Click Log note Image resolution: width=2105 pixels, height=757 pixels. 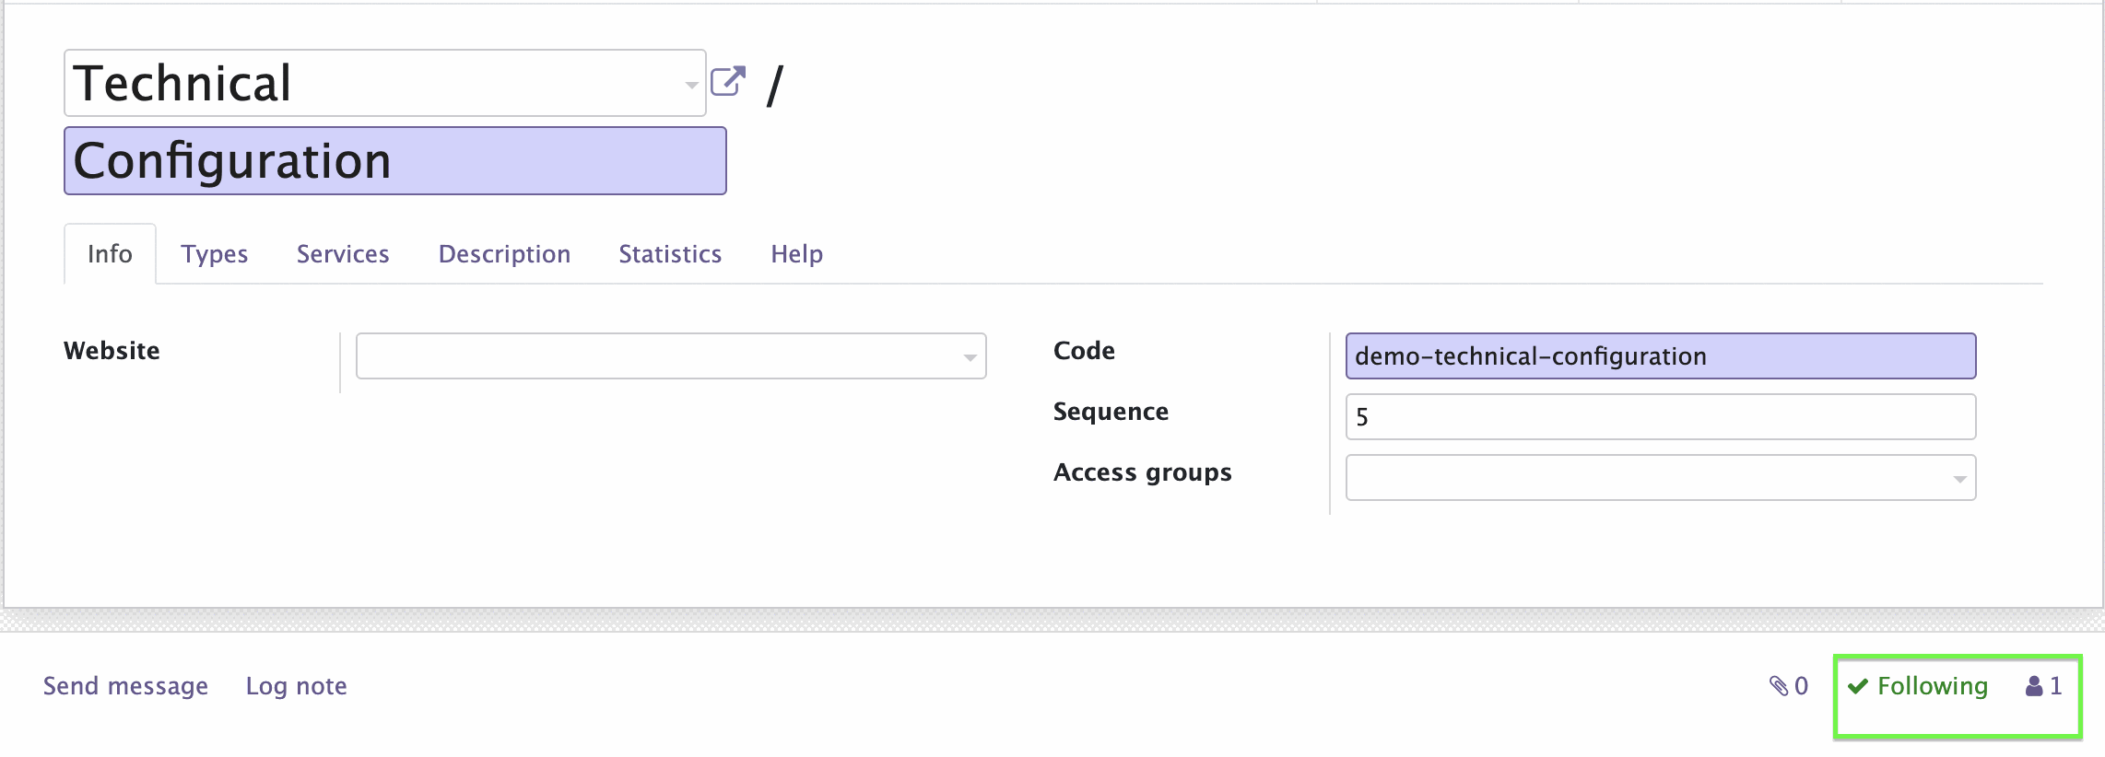pyautogui.click(x=296, y=686)
